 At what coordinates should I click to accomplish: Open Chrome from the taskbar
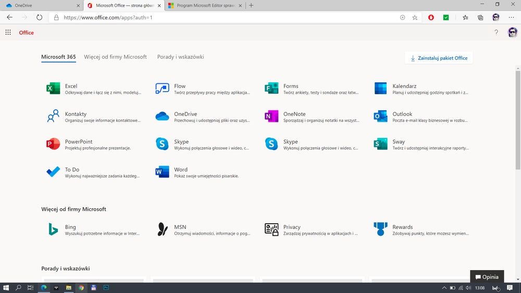point(81,288)
